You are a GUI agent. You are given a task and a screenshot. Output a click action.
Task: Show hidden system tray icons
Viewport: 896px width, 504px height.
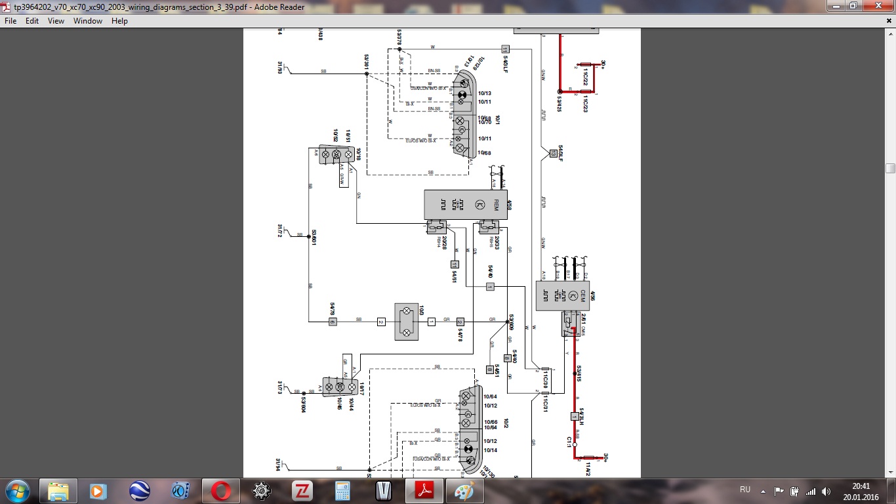point(763,491)
